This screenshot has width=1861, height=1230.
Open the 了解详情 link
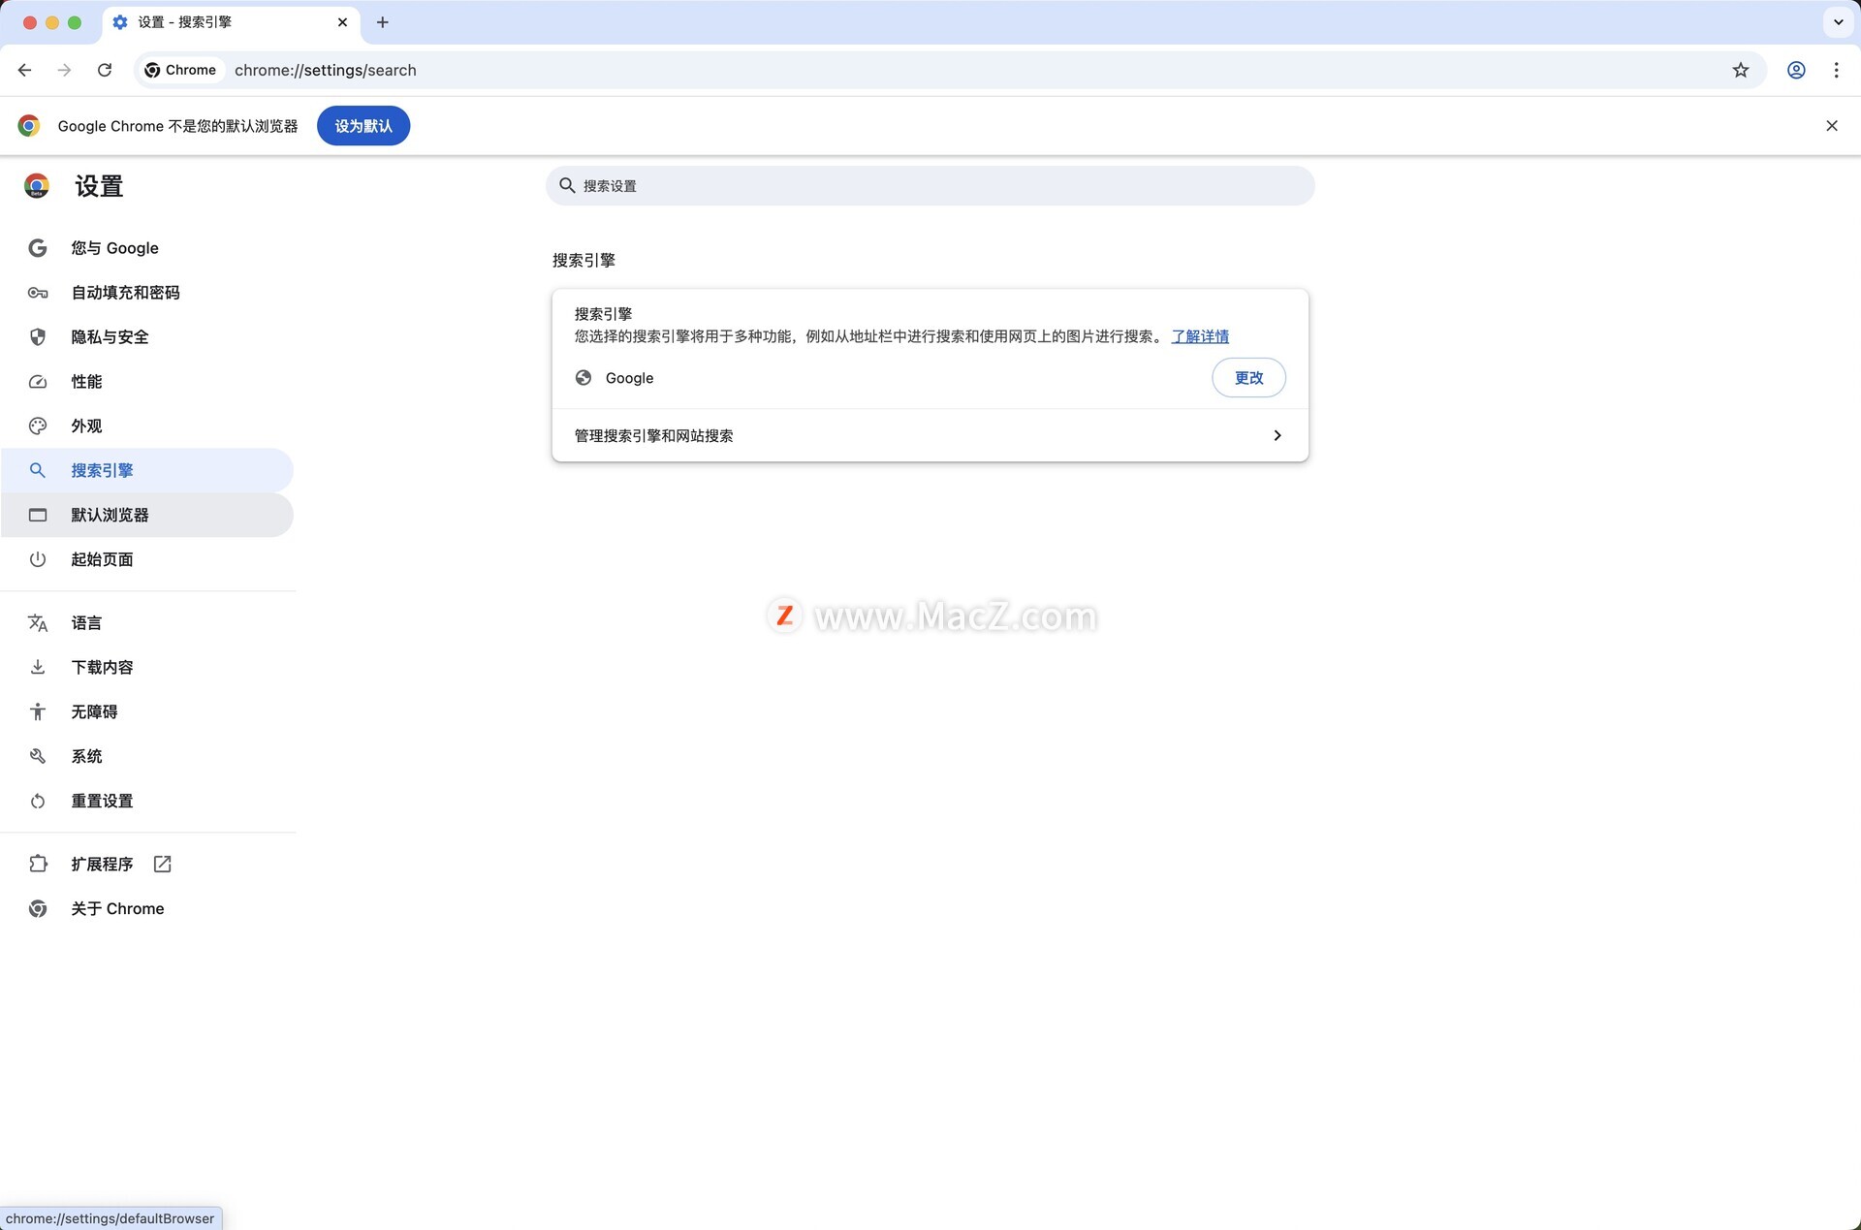(1200, 336)
